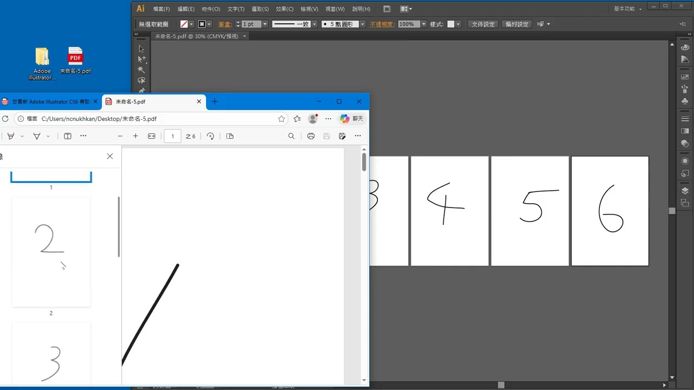This screenshot has width=694, height=390.
Task: Open the 視窗(W) menu in Illustrator
Action: [x=335, y=9]
